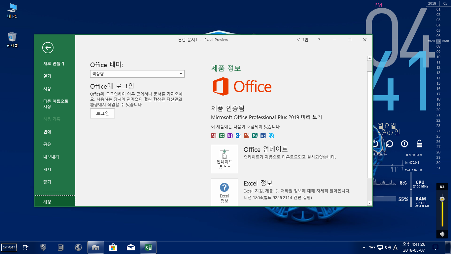This screenshot has height=254, width=451.
Task: Click the tray volume speaker icon
Action: pos(388,247)
